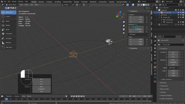Open the Object Mode dropdown
Image resolution: width=185 pixels, height=104 pixels.
click(12, 5)
